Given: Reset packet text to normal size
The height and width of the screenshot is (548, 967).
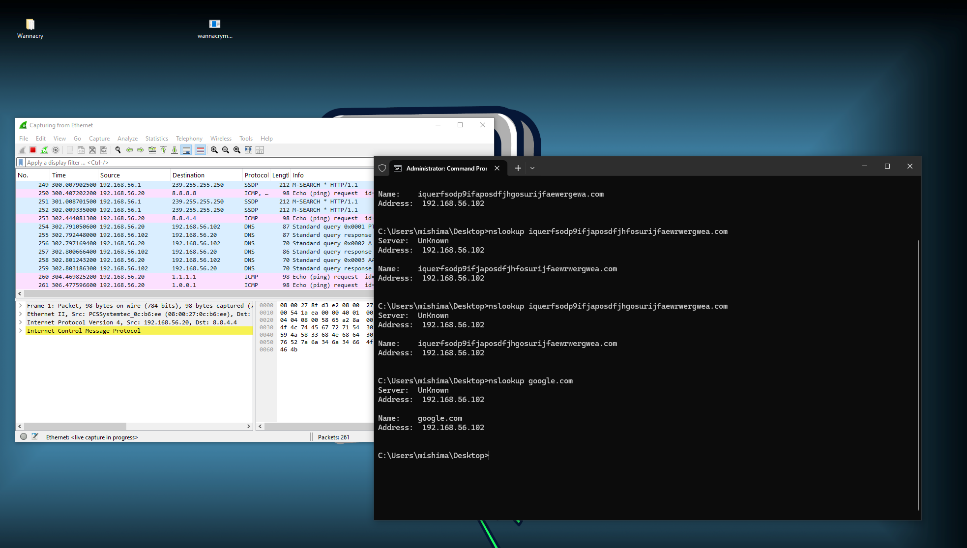Looking at the screenshot, I should pyautogui.click(x=237, y=150).
